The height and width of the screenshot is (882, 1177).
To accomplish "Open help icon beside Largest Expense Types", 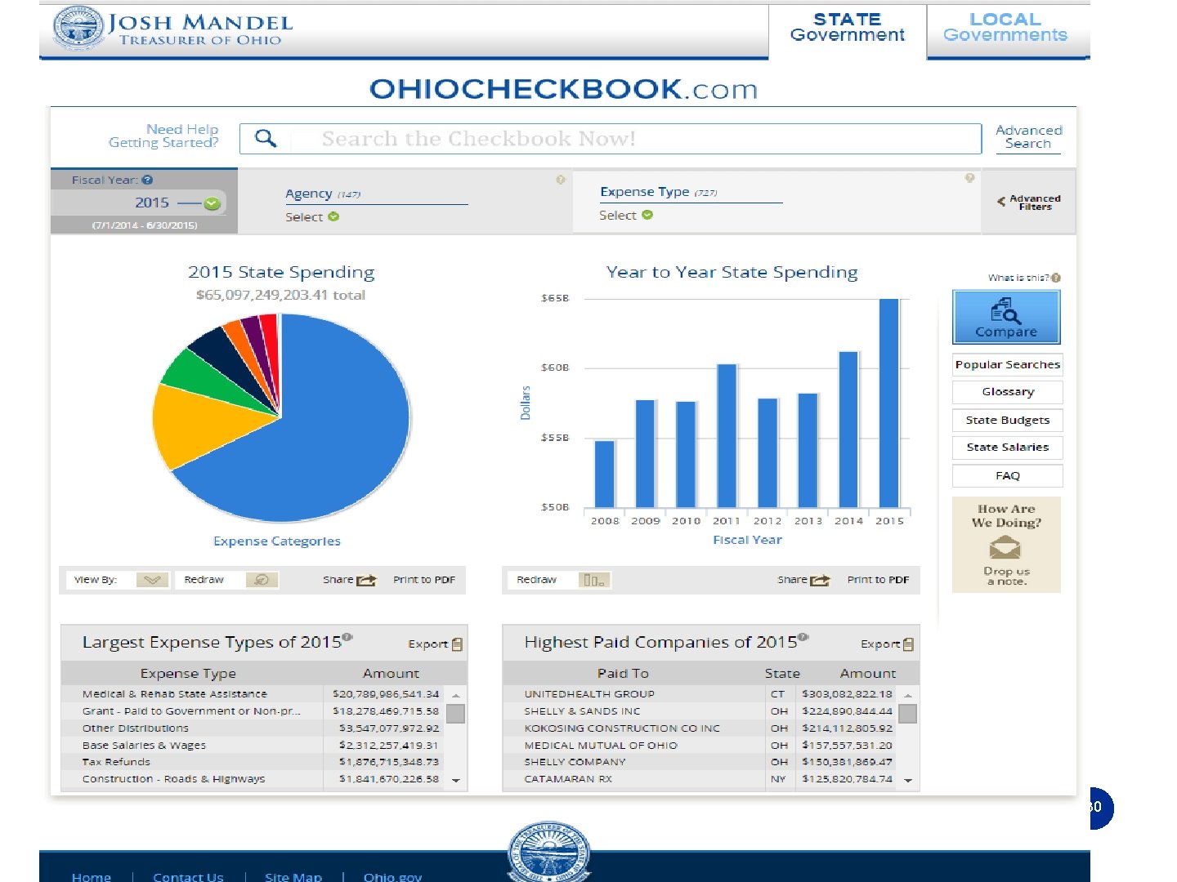I will pos(347,636).
